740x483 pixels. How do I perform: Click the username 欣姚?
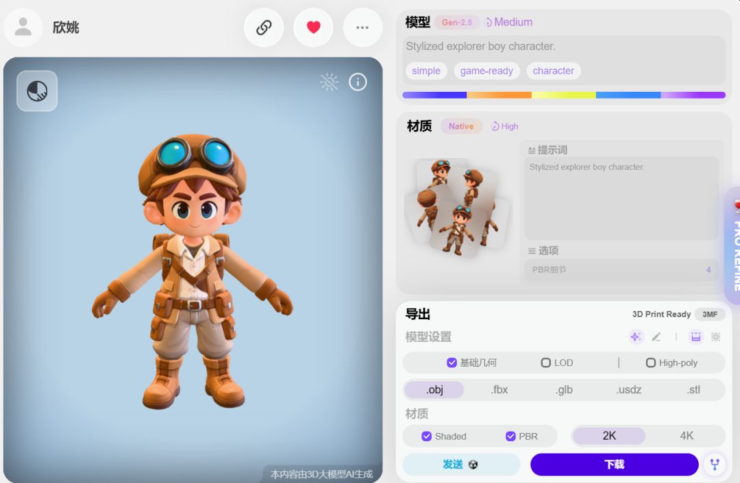point(66,27)
